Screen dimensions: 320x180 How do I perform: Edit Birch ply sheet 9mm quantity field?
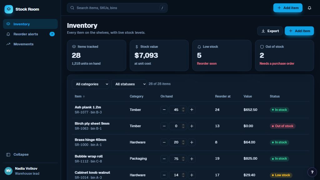click(177, 126)
